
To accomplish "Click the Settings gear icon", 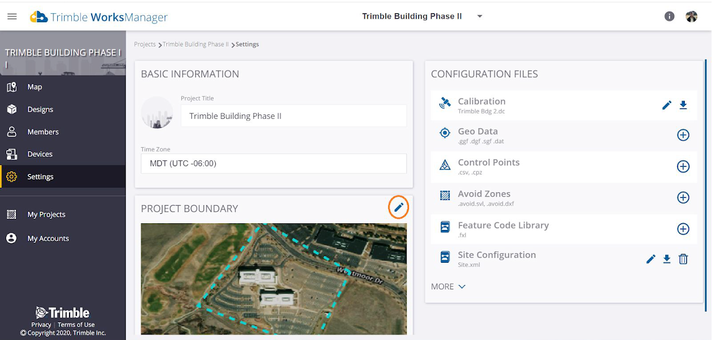I will pos(11,177).
